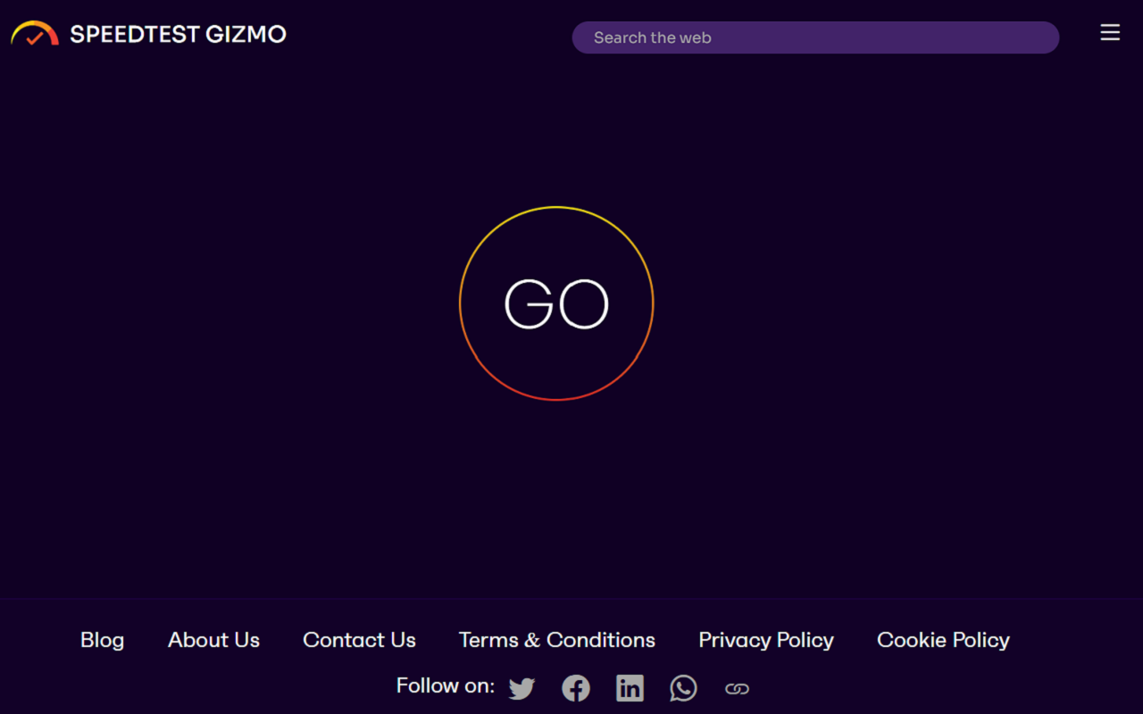
Task: Go to Contact Us
Action: pos(359,640)
